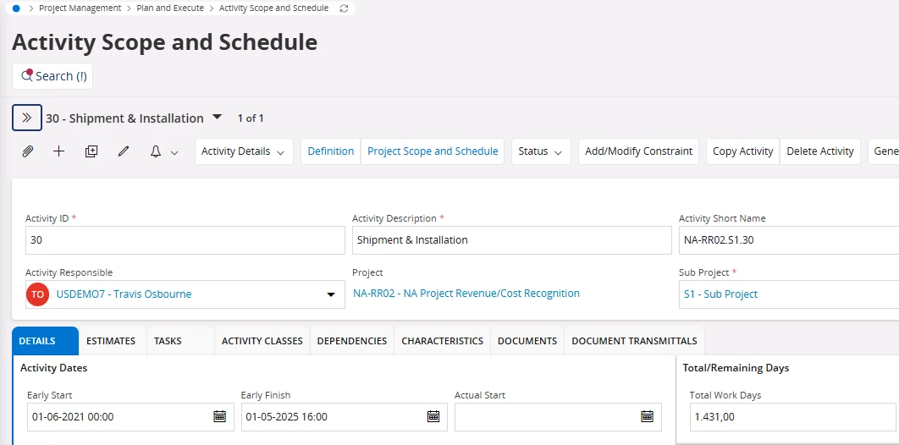This screenshot has width=899, height=445.
Task: Switch to the DEPENDENCIES tab
Action: [x=352, y=341]
